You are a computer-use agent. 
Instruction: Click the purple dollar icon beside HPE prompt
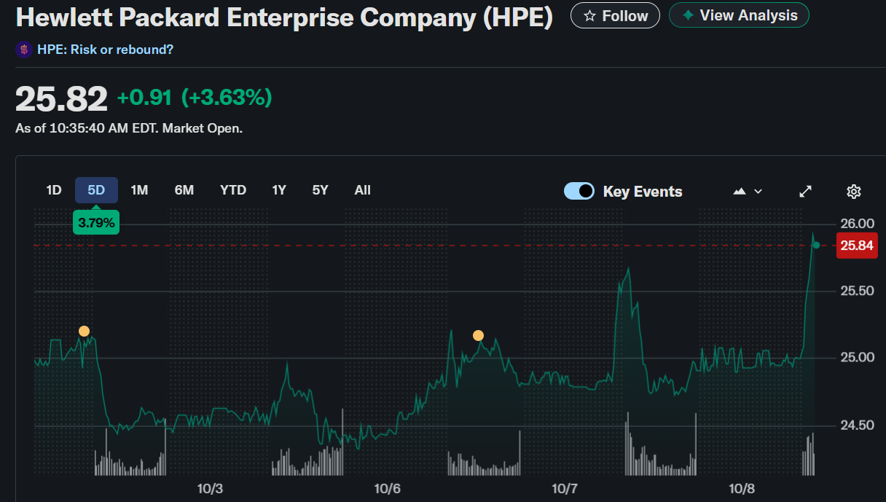[x=24, y=50]
